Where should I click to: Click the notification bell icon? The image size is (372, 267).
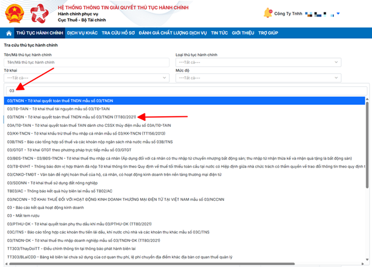[265, 12]
